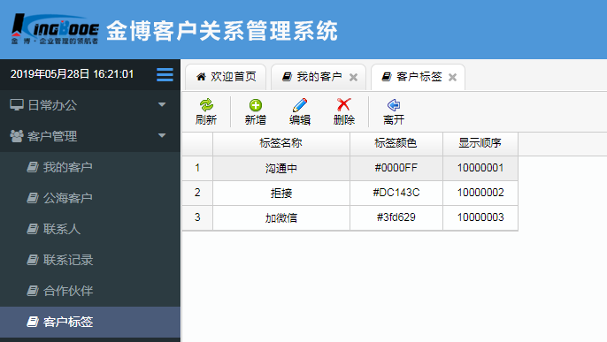Click the 新增 add icon
Viewport: 607px width, 342px height.
point(256,105)
